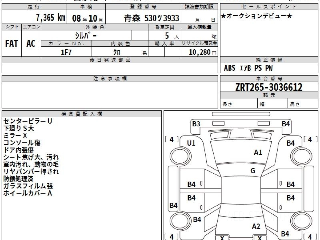Click the 外装色 header
Viewport: 320px width, 240px height.
tap(95, 27)
